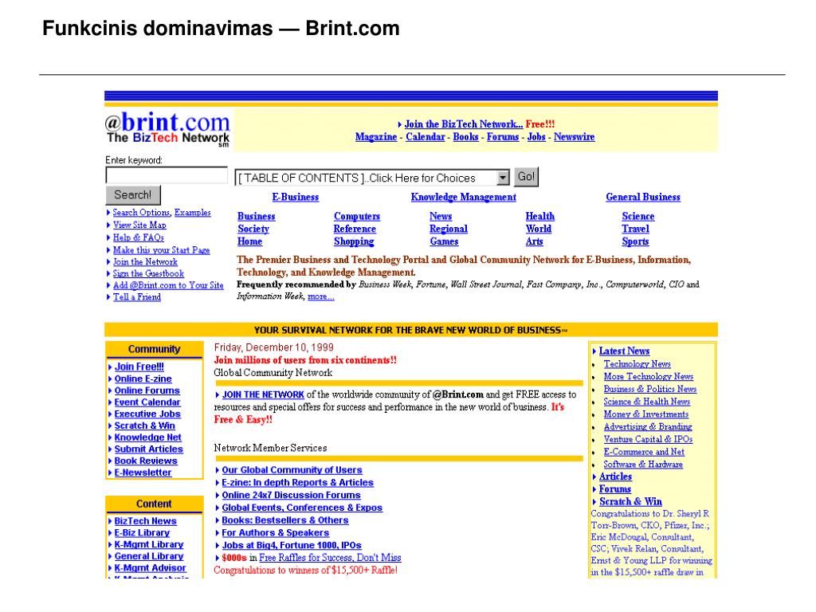This screenshot has height=612, width=816.
Task: Click the @brint.com logo
Action: click(x=167, y=128)
